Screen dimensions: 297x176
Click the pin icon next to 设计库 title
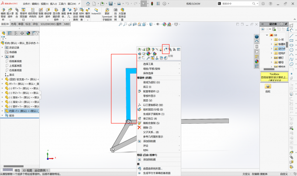point(286,24)
